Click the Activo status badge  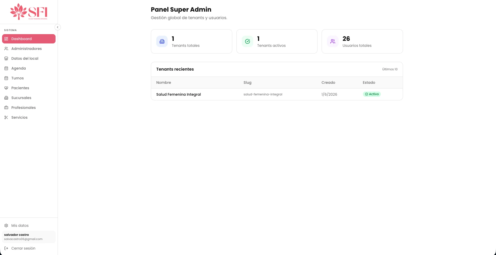point(372,94)
